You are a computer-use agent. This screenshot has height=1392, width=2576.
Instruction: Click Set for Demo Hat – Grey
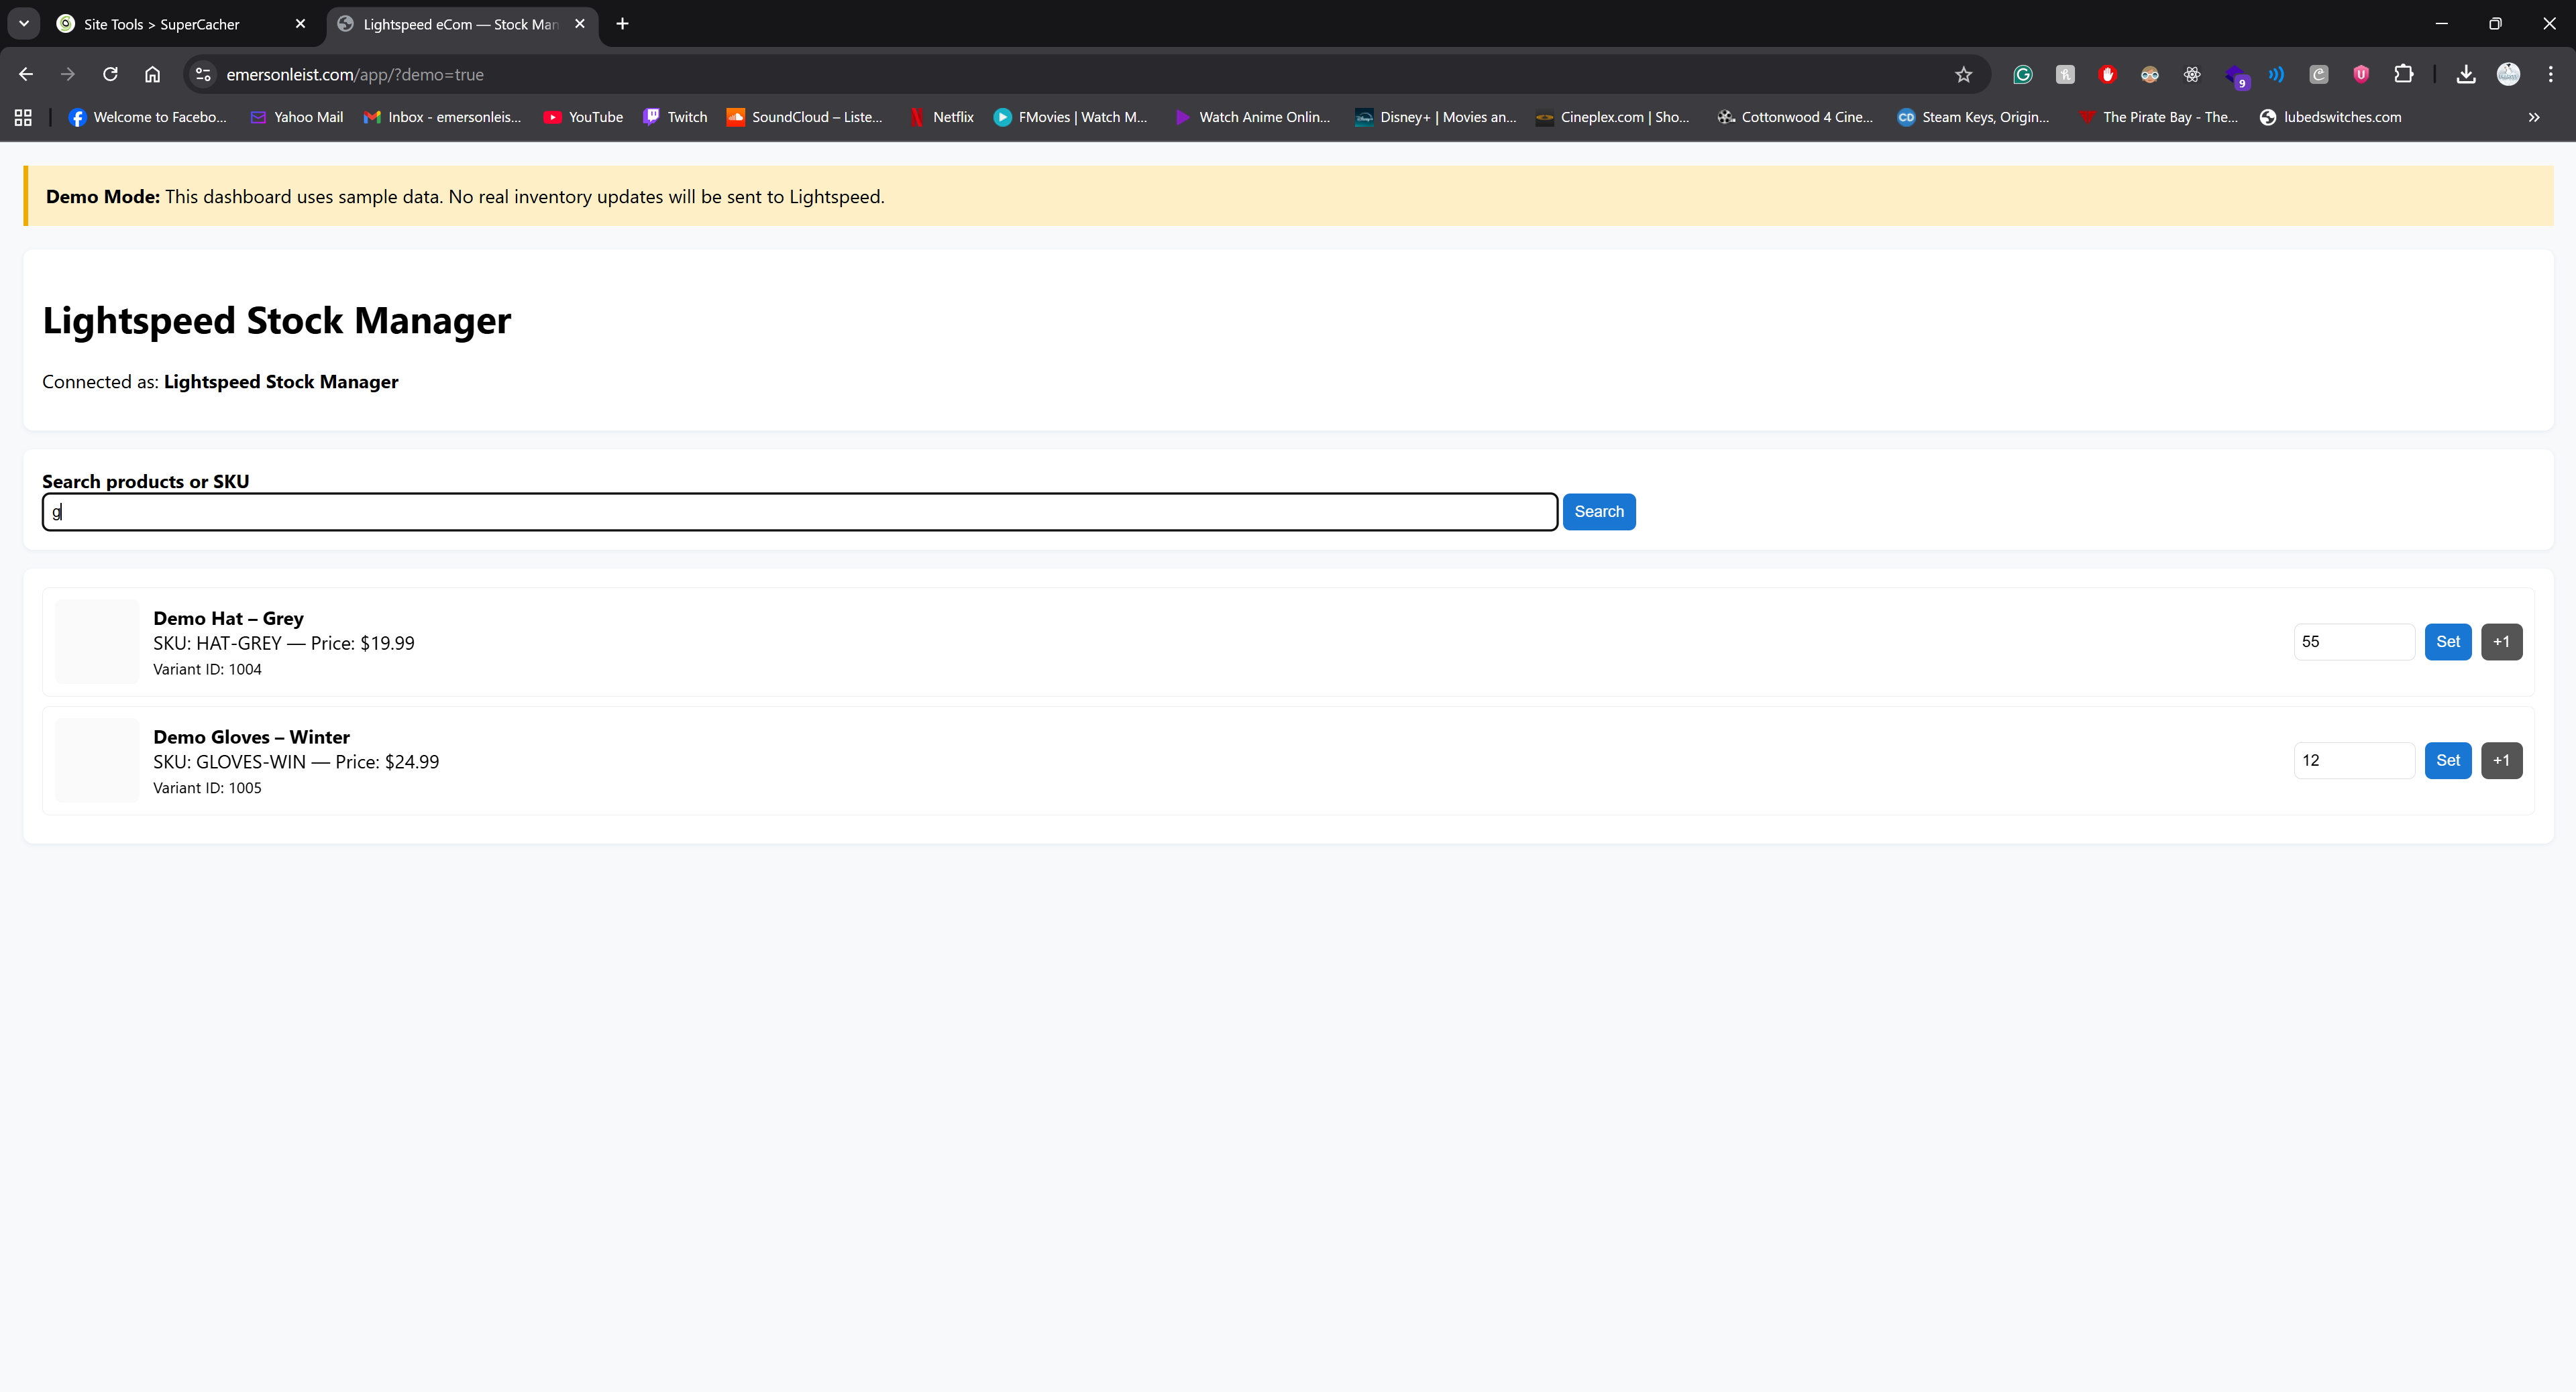click(2447, 642)
